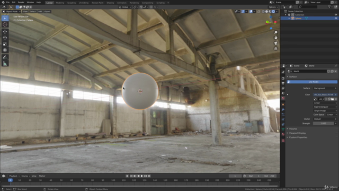The image size is (339, 191).
Task: Switch to the Modeling workspace tab
Action: (60, 3)
